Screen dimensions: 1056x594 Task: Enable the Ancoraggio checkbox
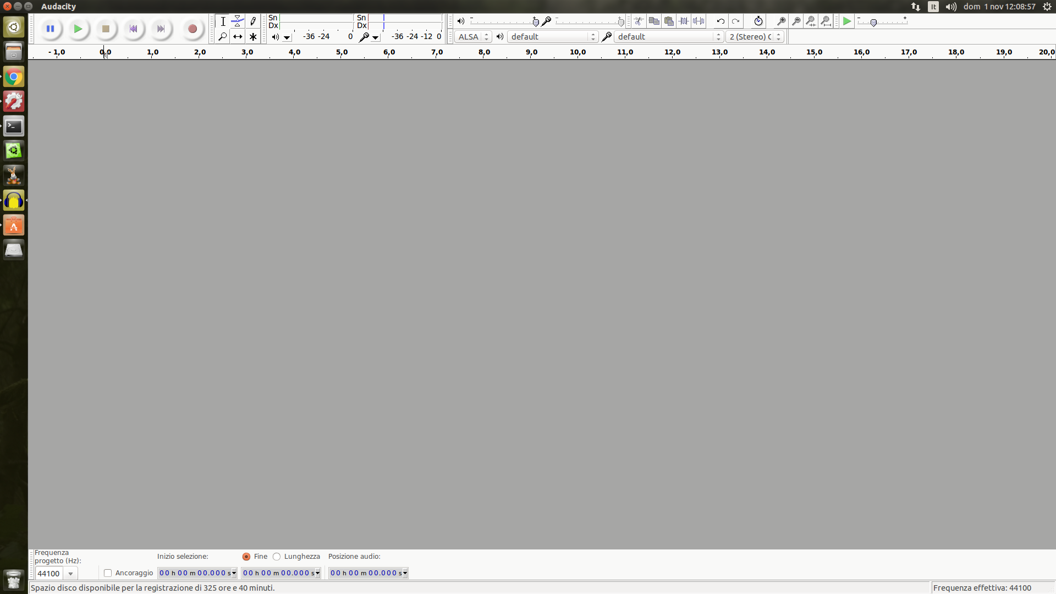(x=108, y=573)
